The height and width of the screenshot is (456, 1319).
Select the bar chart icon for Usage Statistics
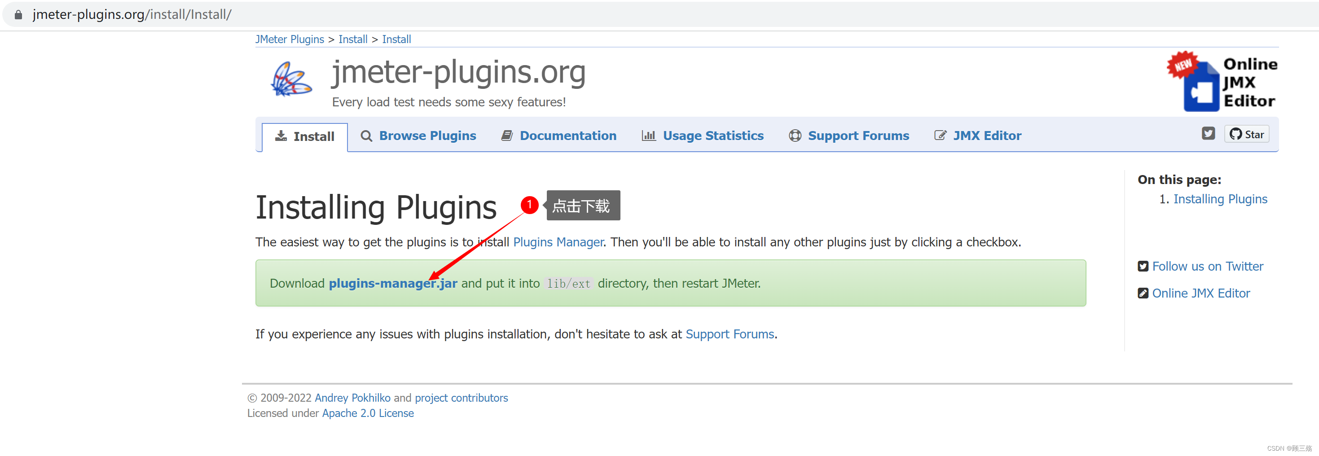648,135
